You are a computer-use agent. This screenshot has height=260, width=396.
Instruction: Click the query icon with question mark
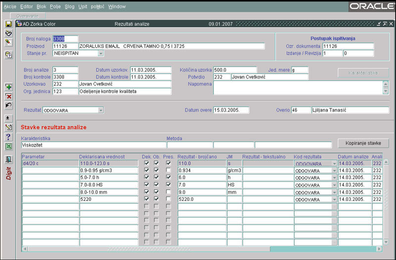(9, 55)
